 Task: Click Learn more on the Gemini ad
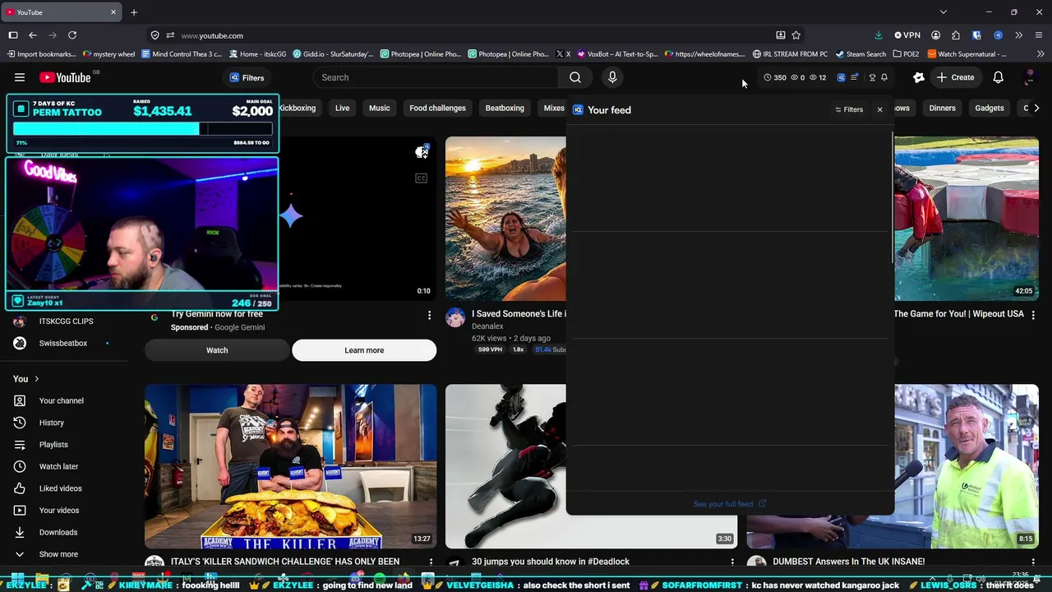coord(364,350)
